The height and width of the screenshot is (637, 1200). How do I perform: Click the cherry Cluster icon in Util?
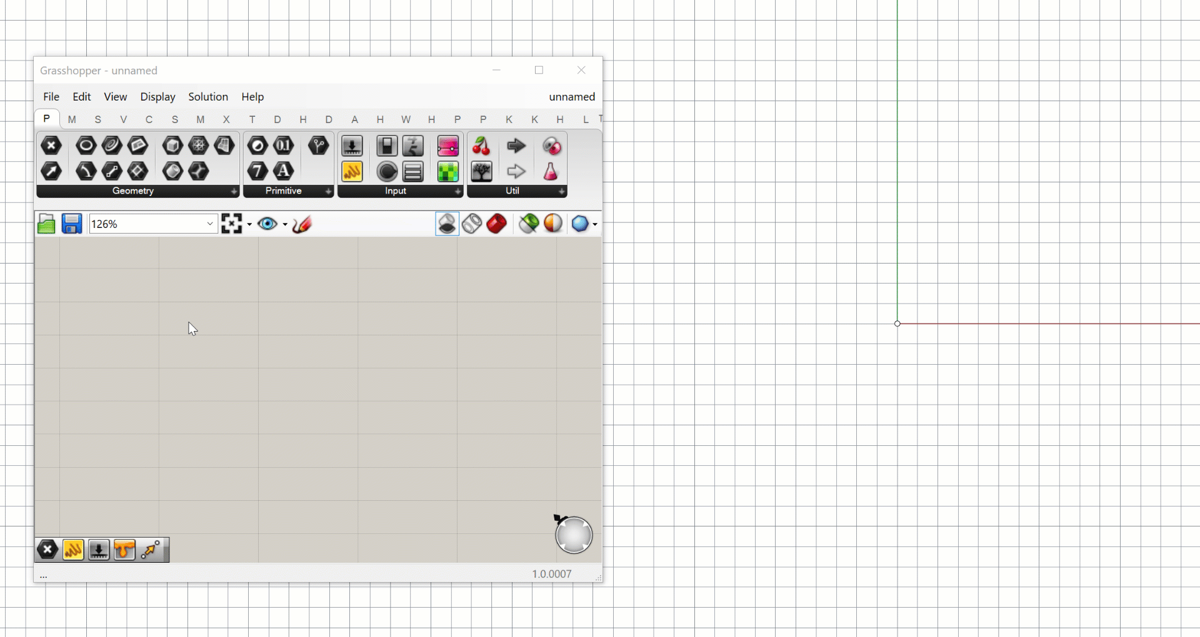(x=481, y=146)
